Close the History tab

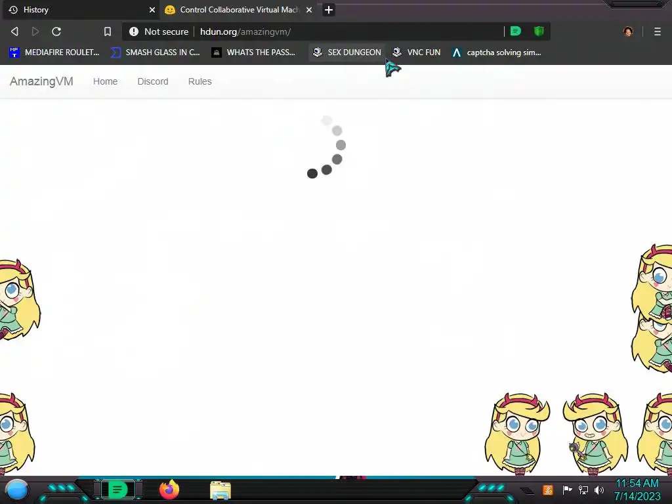[x=152, y=10]
